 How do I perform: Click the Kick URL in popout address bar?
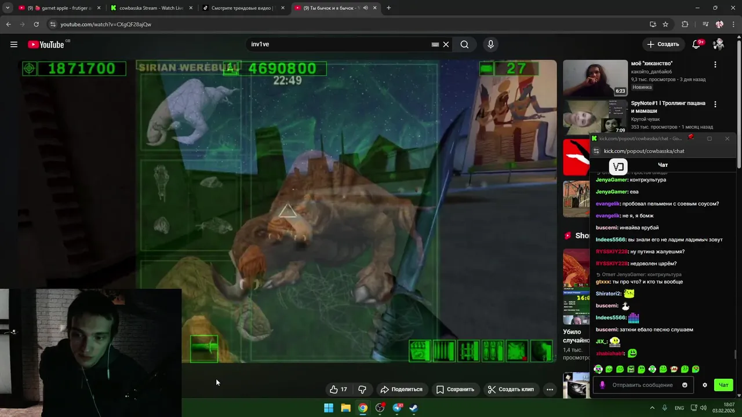click(x=644, y=151)
